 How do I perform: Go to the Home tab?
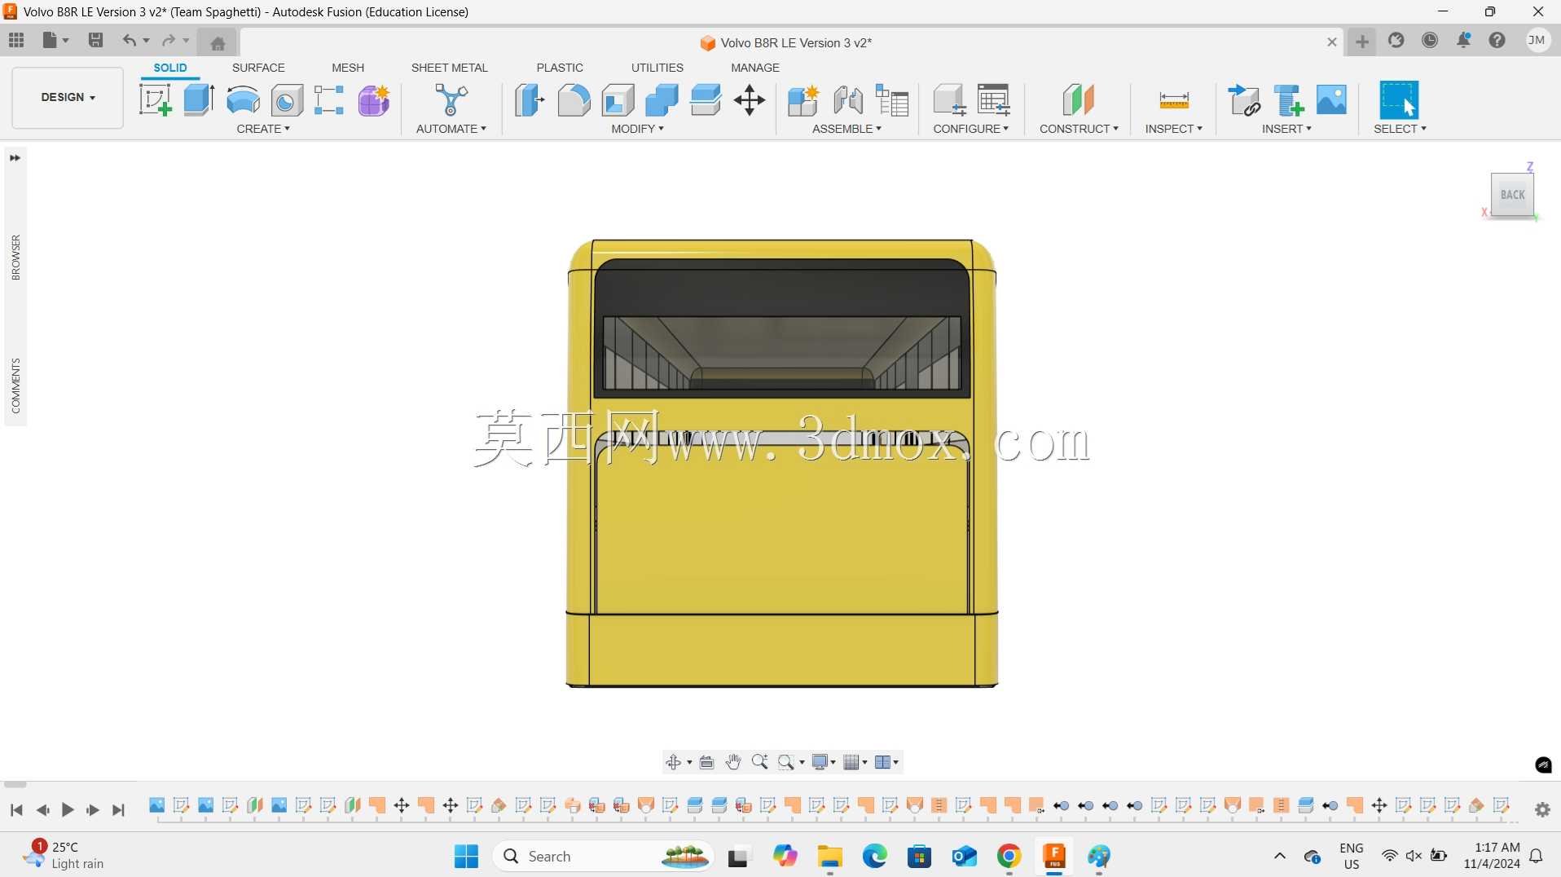(218, 42)
